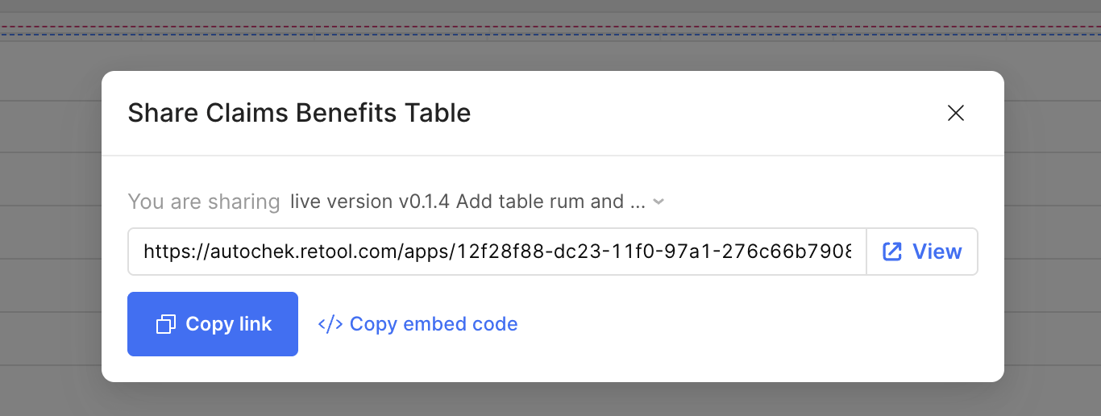Click the 'Copy link' text label
Image resolution: width=1101 pixels, height=416 pixels.
pos(229,324)
